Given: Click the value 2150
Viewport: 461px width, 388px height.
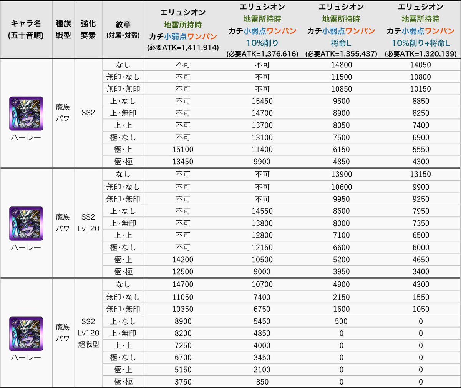Looking at the screenshot, I should 342,297.
